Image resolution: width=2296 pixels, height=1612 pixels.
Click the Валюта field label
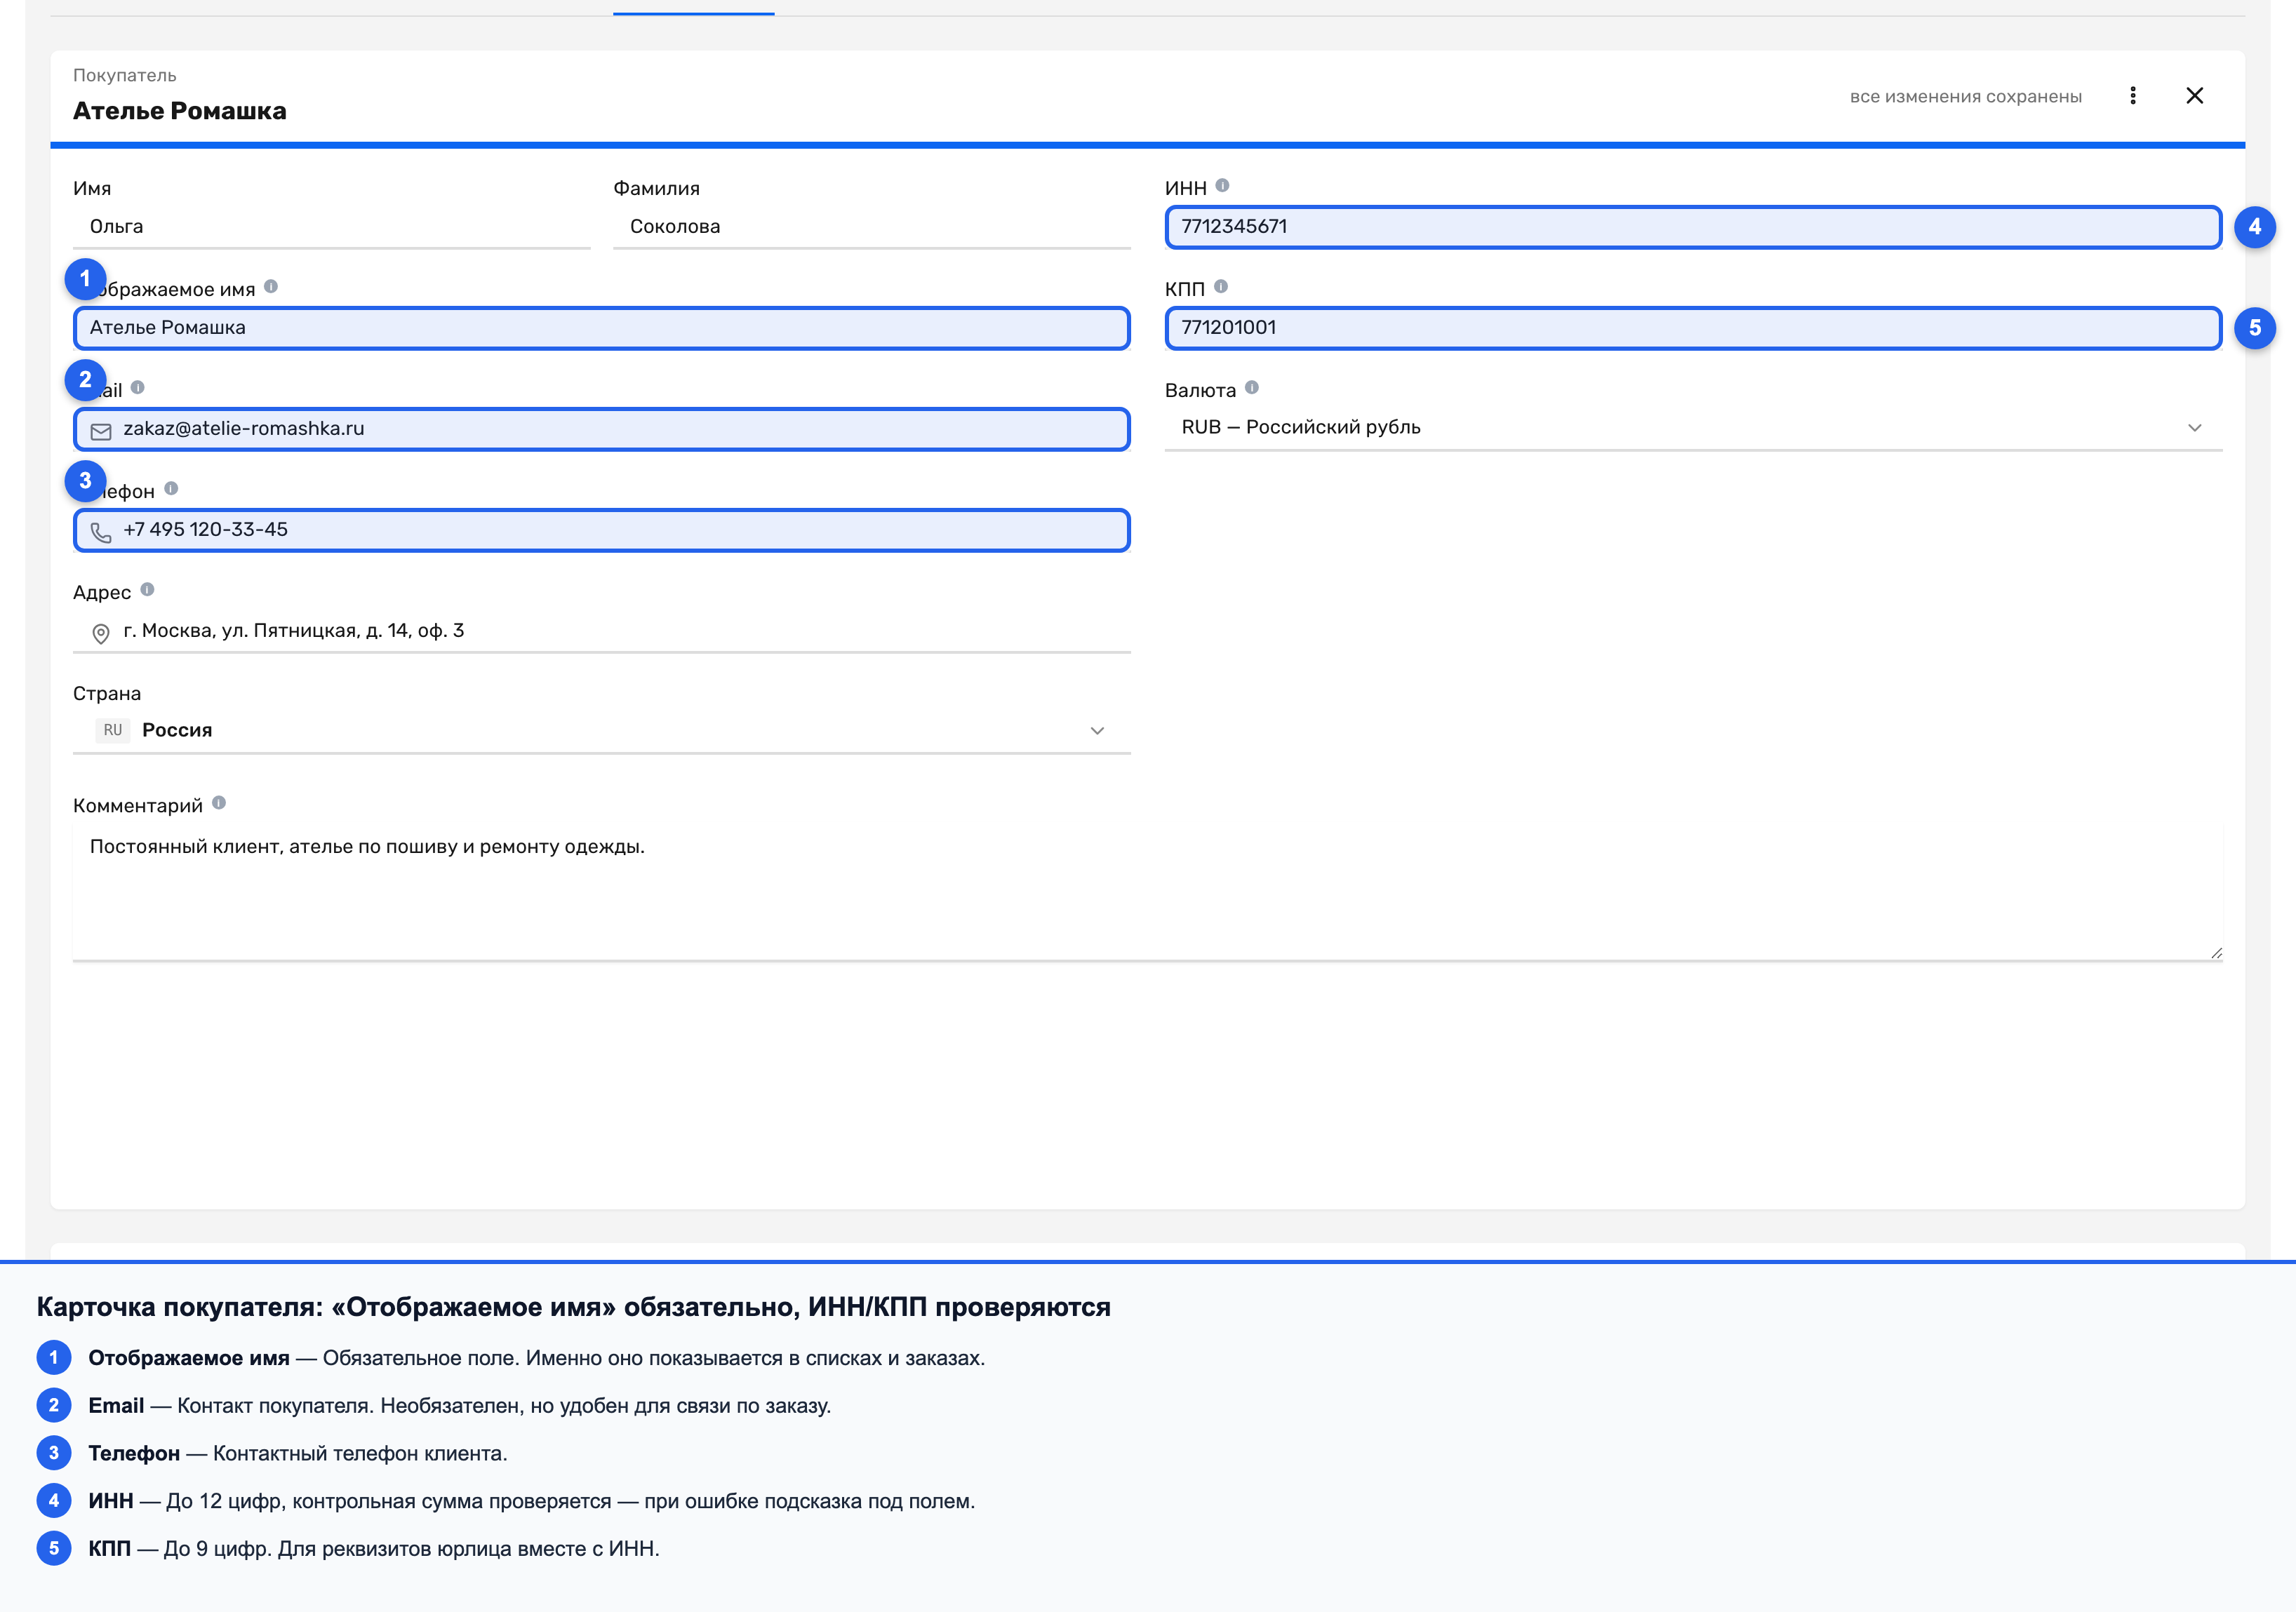[1200, 391]
